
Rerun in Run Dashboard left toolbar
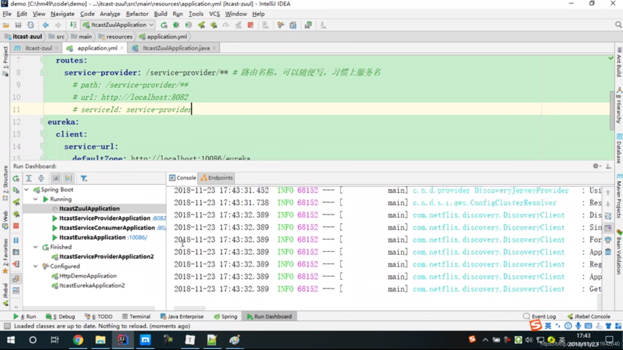pos(16,178)
